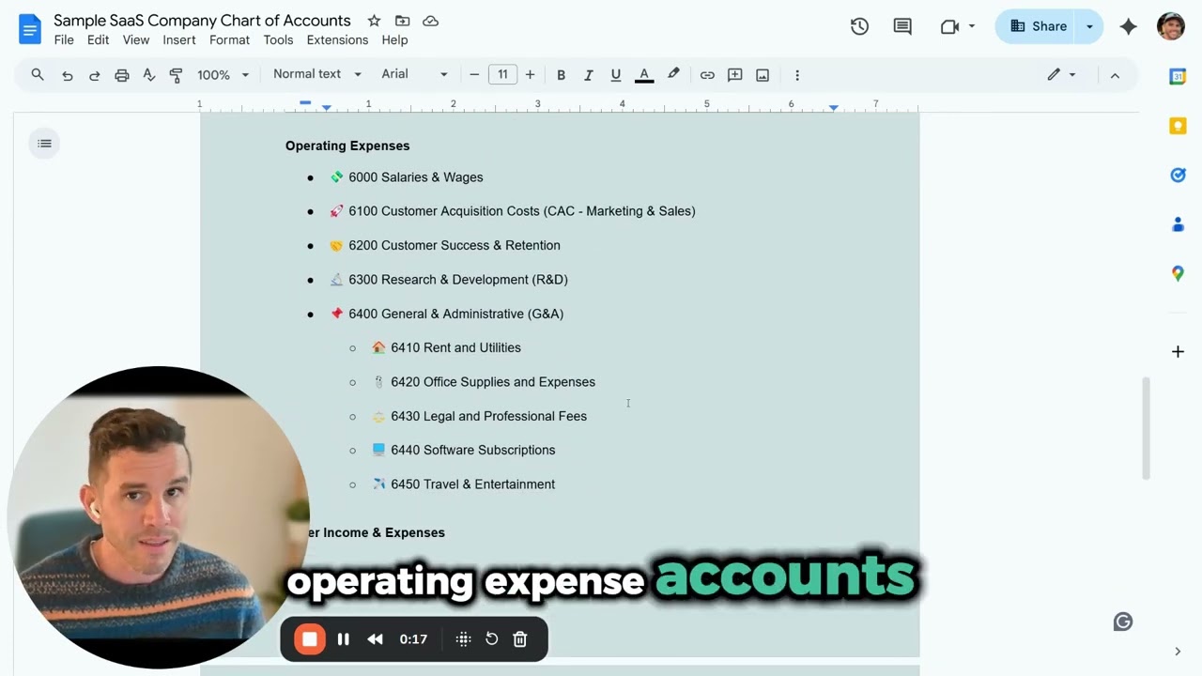Screen dimensions: 1202x676
Task: Star the document
Action: pos(374,21)
